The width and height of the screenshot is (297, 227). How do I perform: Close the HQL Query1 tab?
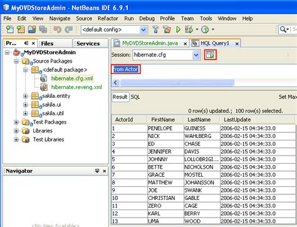tap(237, 44)
